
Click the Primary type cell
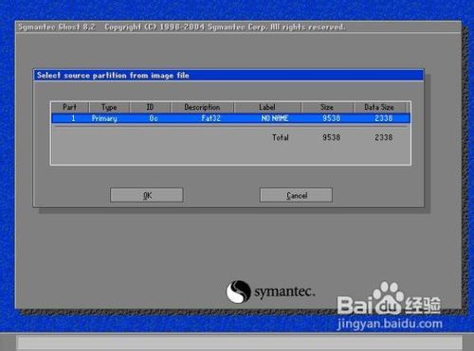104,118
